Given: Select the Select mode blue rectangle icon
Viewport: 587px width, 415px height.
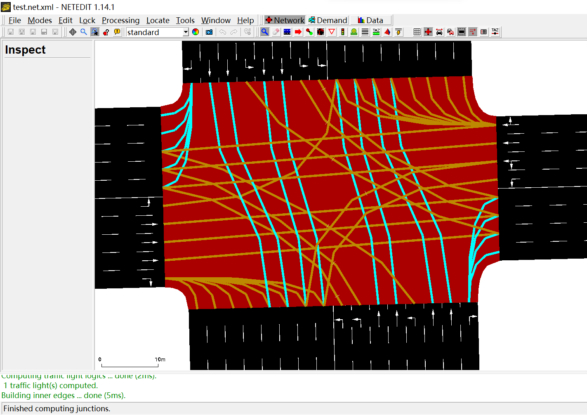Looking at the screenshot, I should (287, 32).
